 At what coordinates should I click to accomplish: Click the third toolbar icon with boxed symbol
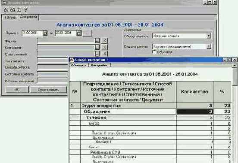click(19, 10)
